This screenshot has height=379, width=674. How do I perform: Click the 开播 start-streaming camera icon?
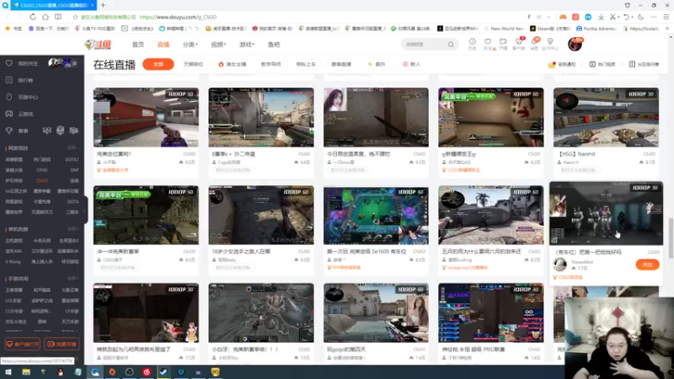503,44
